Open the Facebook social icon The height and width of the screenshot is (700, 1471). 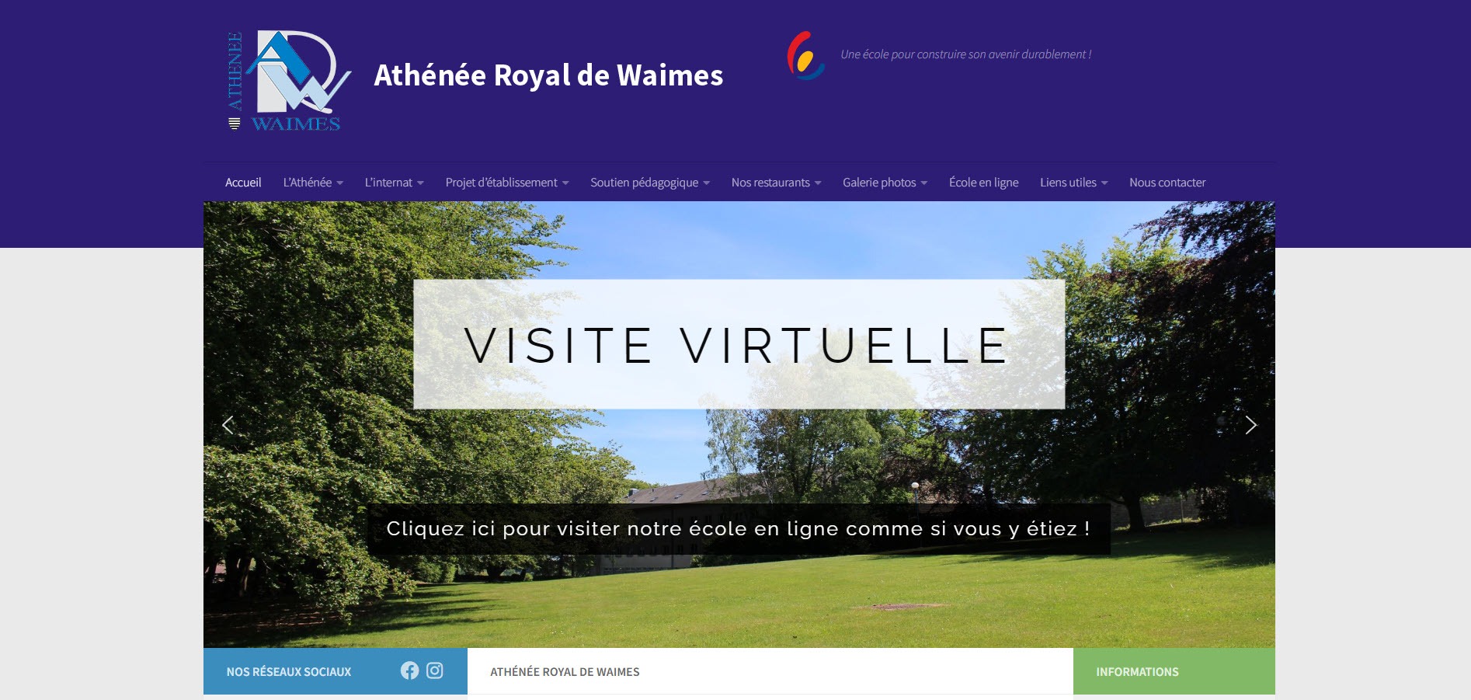[x=409, y=670]
